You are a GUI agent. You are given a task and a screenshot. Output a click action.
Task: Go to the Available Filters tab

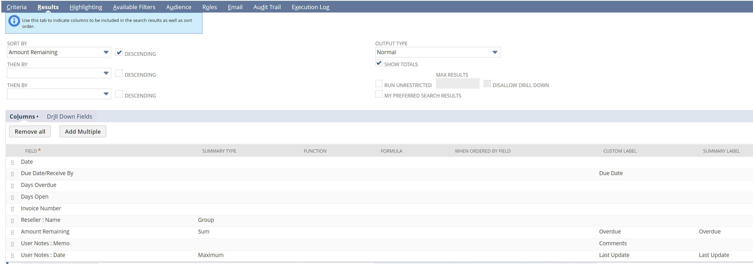tap(134, 7)
